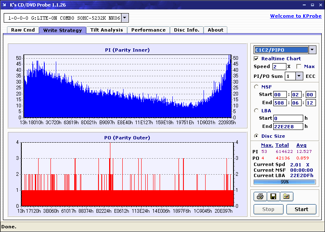Click the KProbe app icon in title bar
Image resolution: width=325 pixels, height=232 pixels.
click(x=5, y=5)
